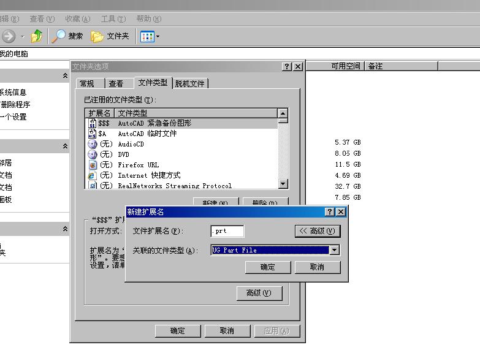The width and height of the screenshot is (480, 353).
Task: Click the 7.85 GB free space value
Action: (348, 197)
